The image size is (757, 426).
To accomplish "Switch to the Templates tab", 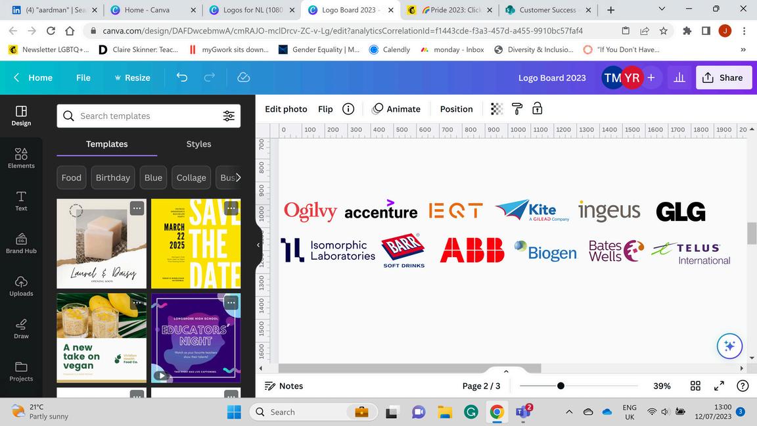I will [106, 144].
